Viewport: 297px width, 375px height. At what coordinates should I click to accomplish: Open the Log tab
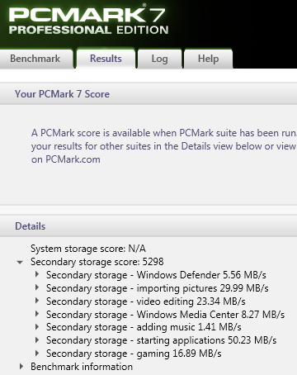pos(159,59)
